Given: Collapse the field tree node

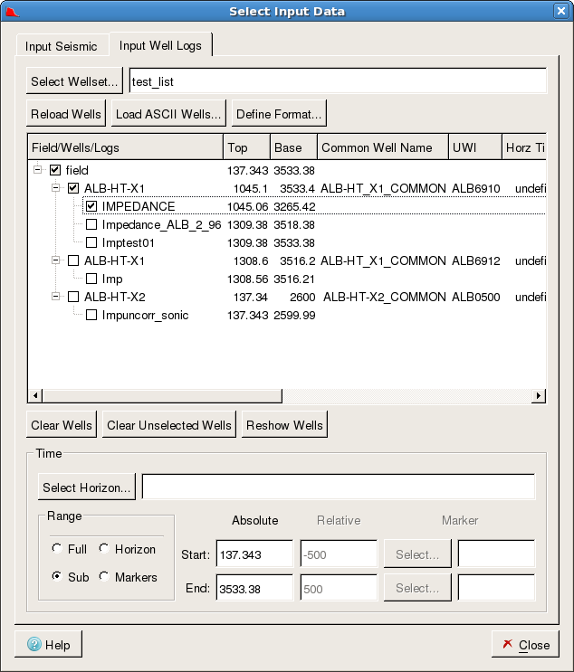Looking at the screenshot, I should pos(37,170).
